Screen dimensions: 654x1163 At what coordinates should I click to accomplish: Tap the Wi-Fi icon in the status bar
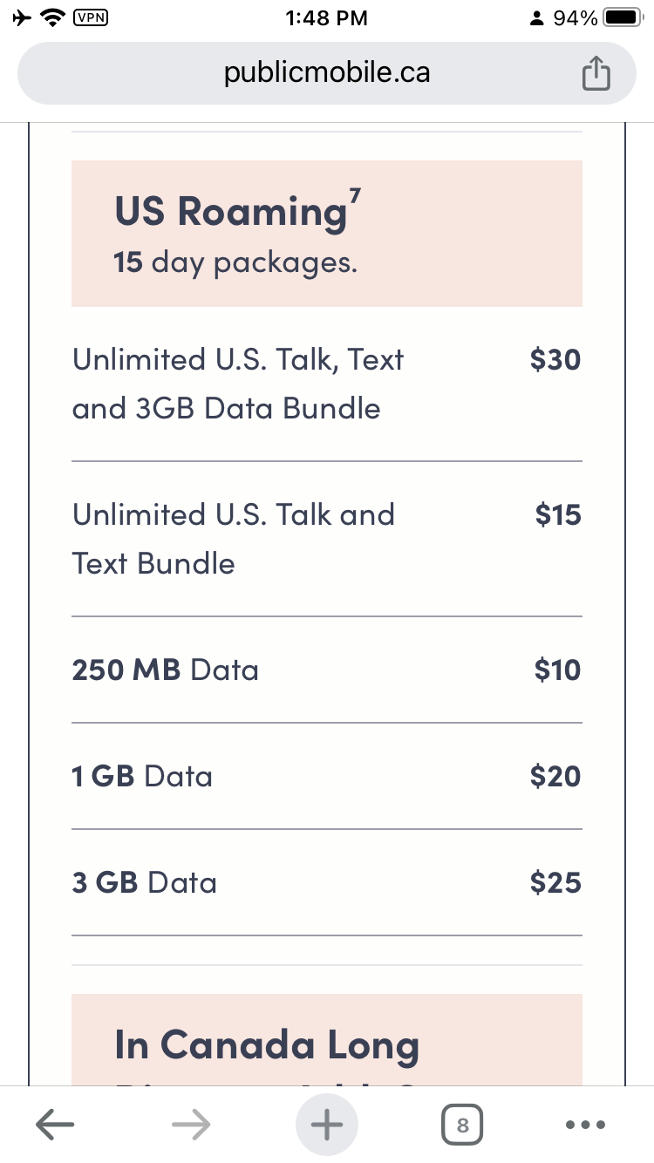51,16
